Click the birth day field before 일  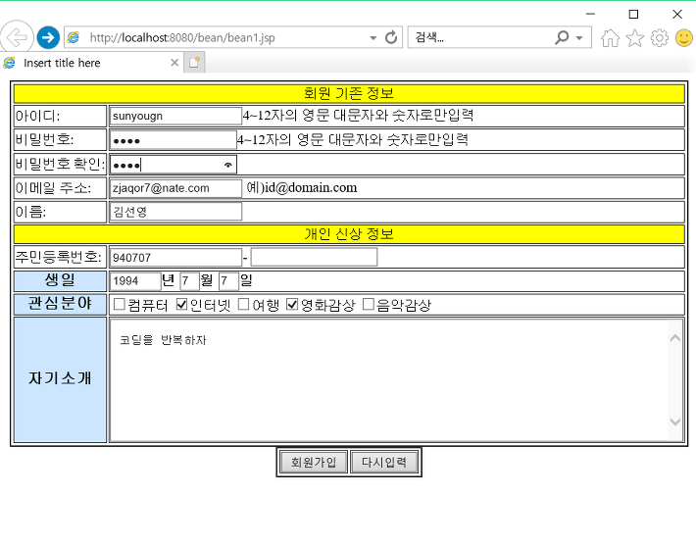tap(228, 281)
